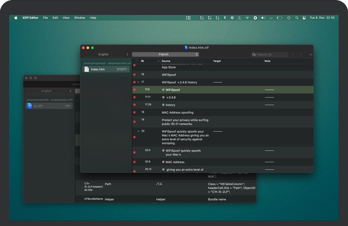Screen dimensions: 348x226
Task: Click the index.htm file icon in sidebar
Action: point(87,69)
